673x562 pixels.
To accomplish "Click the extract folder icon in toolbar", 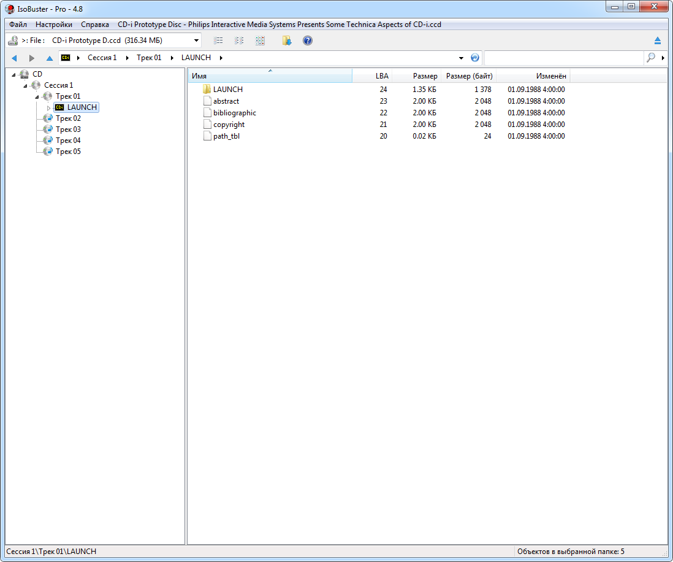I will 287,40.
